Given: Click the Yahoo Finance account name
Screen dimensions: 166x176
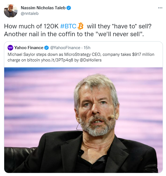Looking at the screenshot, I should click(29, 48).
